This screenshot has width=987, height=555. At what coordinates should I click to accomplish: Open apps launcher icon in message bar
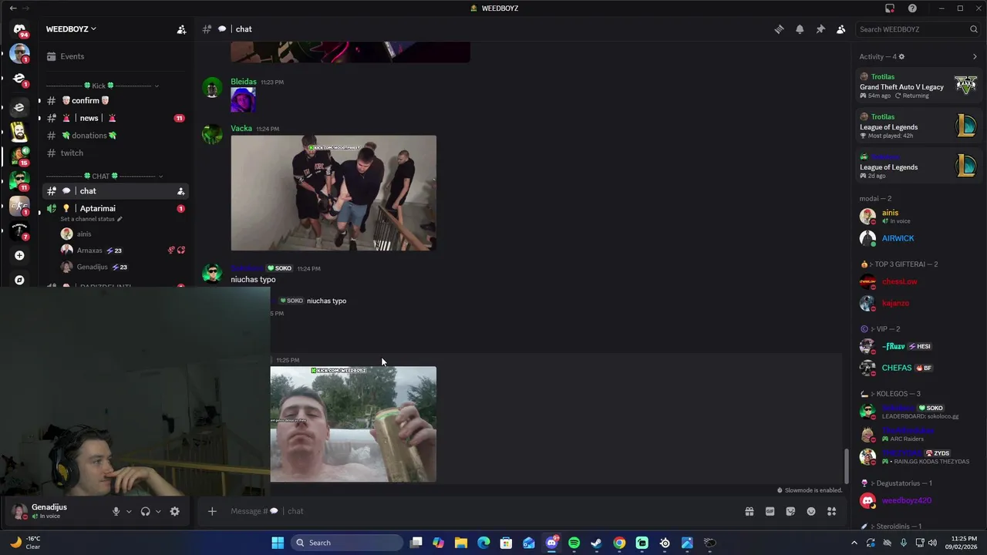(x=832, y=511)
